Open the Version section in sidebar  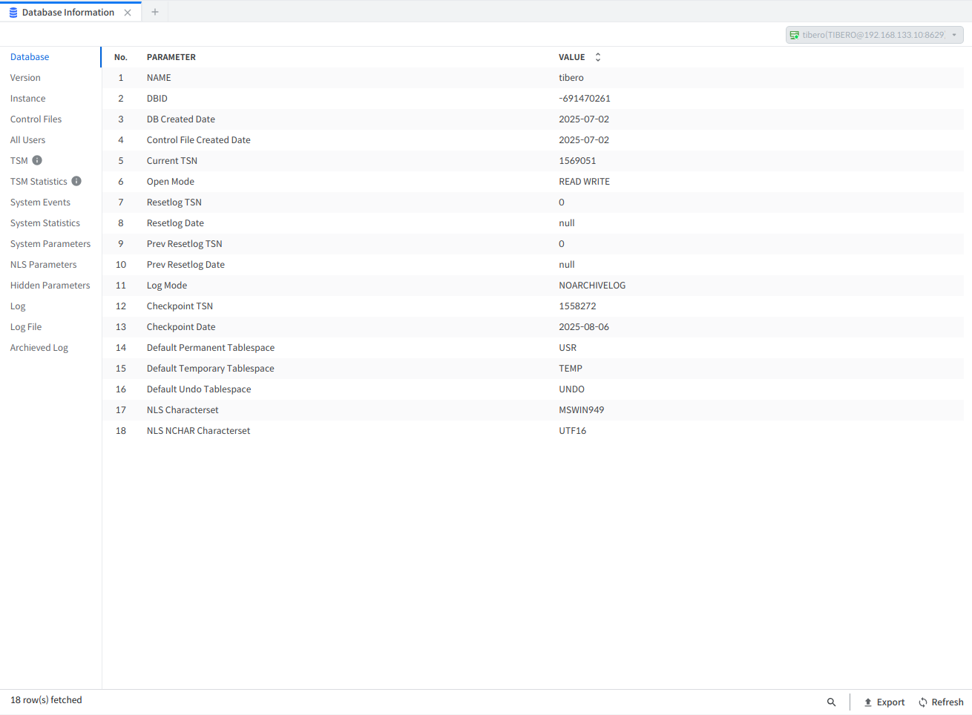25,78
